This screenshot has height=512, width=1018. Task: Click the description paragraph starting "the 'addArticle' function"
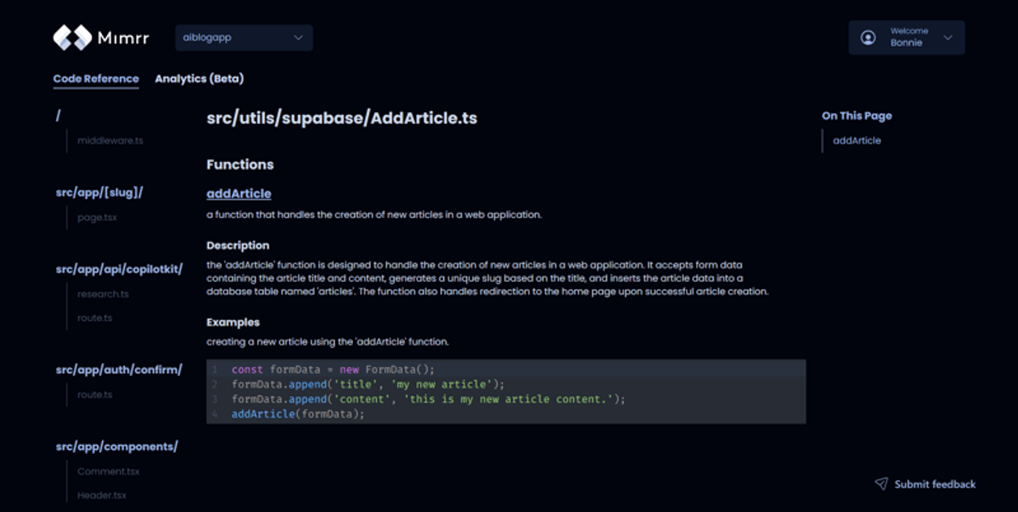[x=488, y=278]
